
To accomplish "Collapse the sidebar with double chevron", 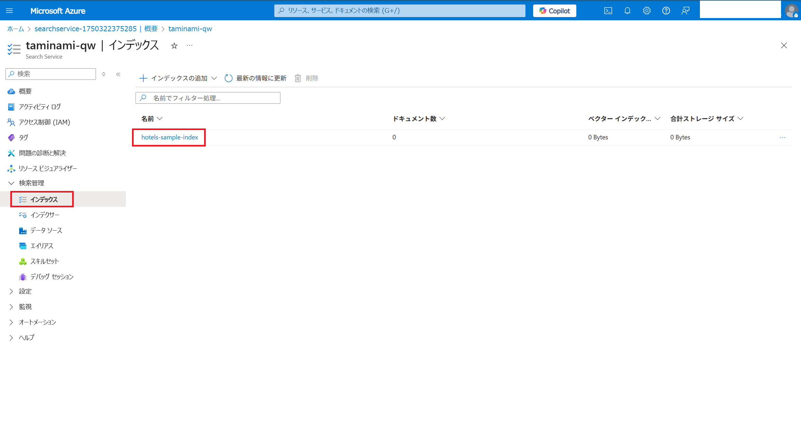I will (118, 74).
